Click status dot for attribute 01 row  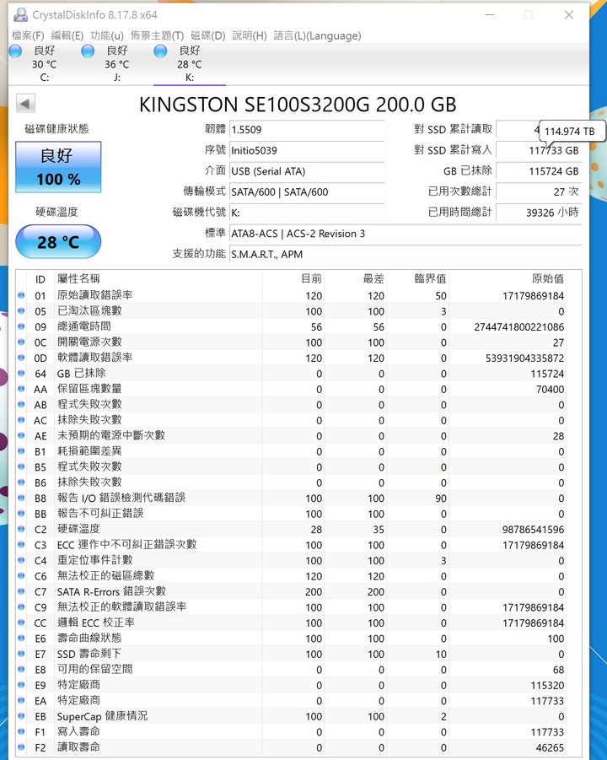tap(21, 295)
